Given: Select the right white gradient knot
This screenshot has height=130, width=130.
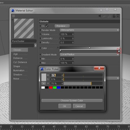Looking at the screenshot, I should coord(119,51).
